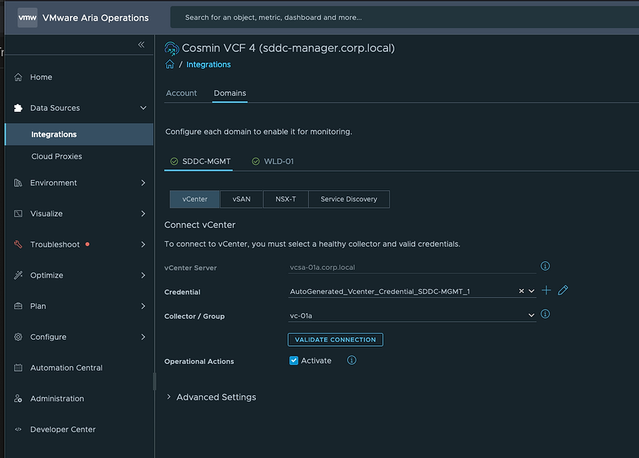
Task: Expand the Environment submenu chevron
Action: [x=143, y=183]
